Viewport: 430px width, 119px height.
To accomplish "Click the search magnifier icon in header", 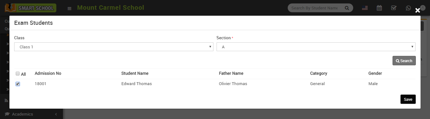I will [x=347, y=8].
